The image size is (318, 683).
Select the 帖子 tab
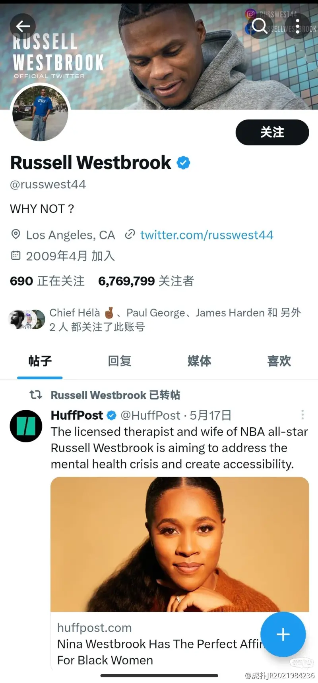(x=40, y=361)
